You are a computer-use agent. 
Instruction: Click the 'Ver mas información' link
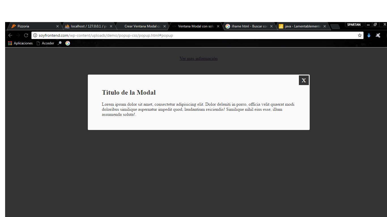[199, 58]
